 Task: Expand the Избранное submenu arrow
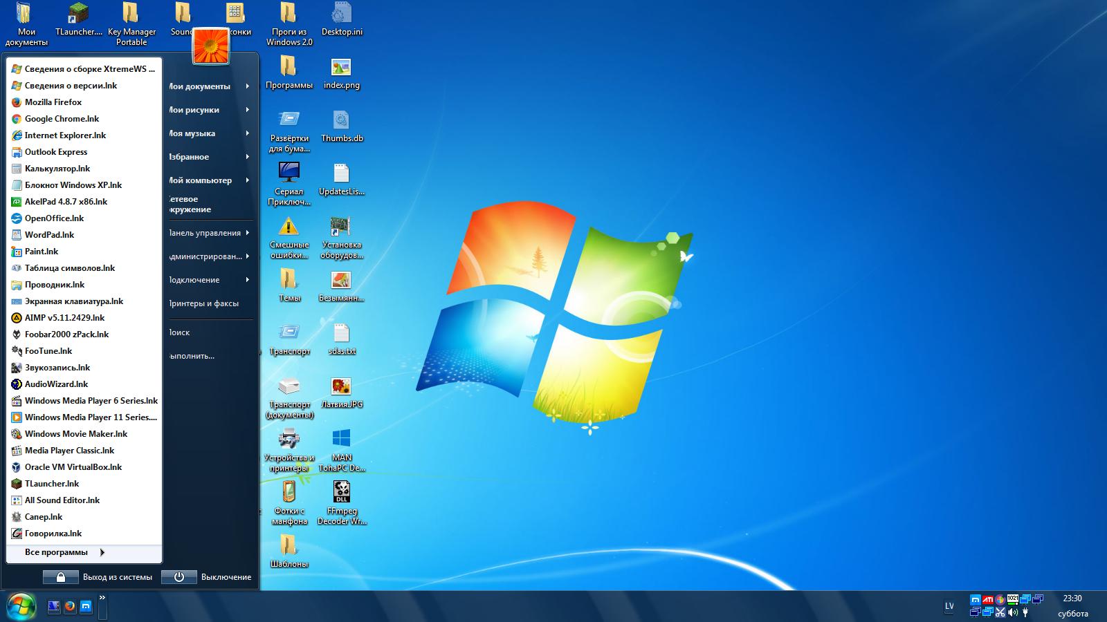coord(247,157)
